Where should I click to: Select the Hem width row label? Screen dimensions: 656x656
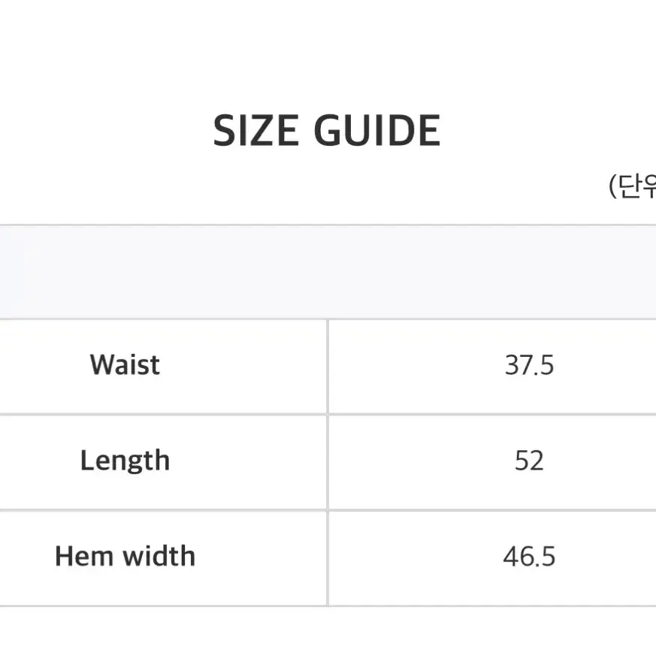[125, 556]
